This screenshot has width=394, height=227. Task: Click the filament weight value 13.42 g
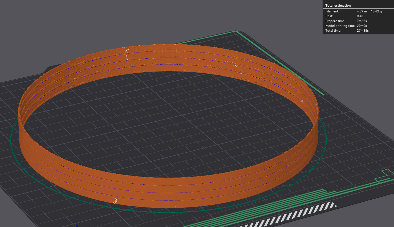point(376,11)
